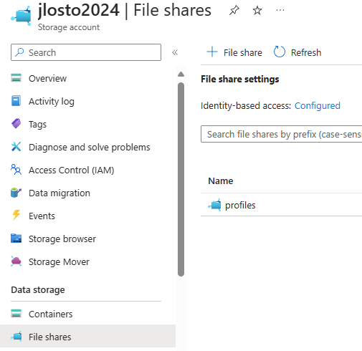
Task: Open Activity log from the sidebar
Action: point(52,101)
